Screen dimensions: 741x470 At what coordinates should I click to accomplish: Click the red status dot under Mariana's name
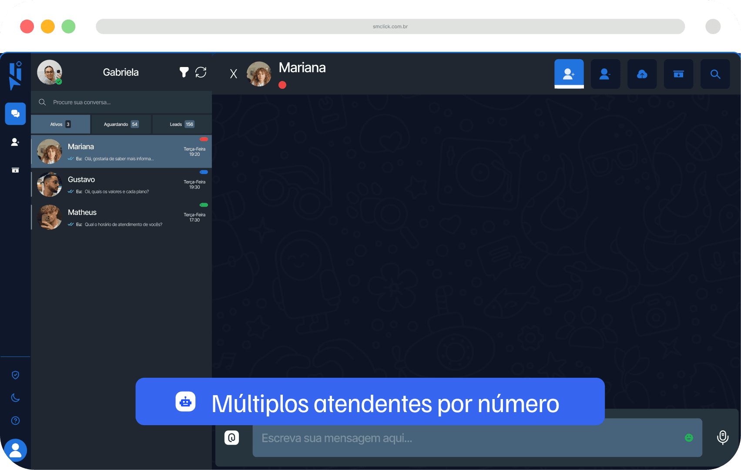(x=282, y=85)
